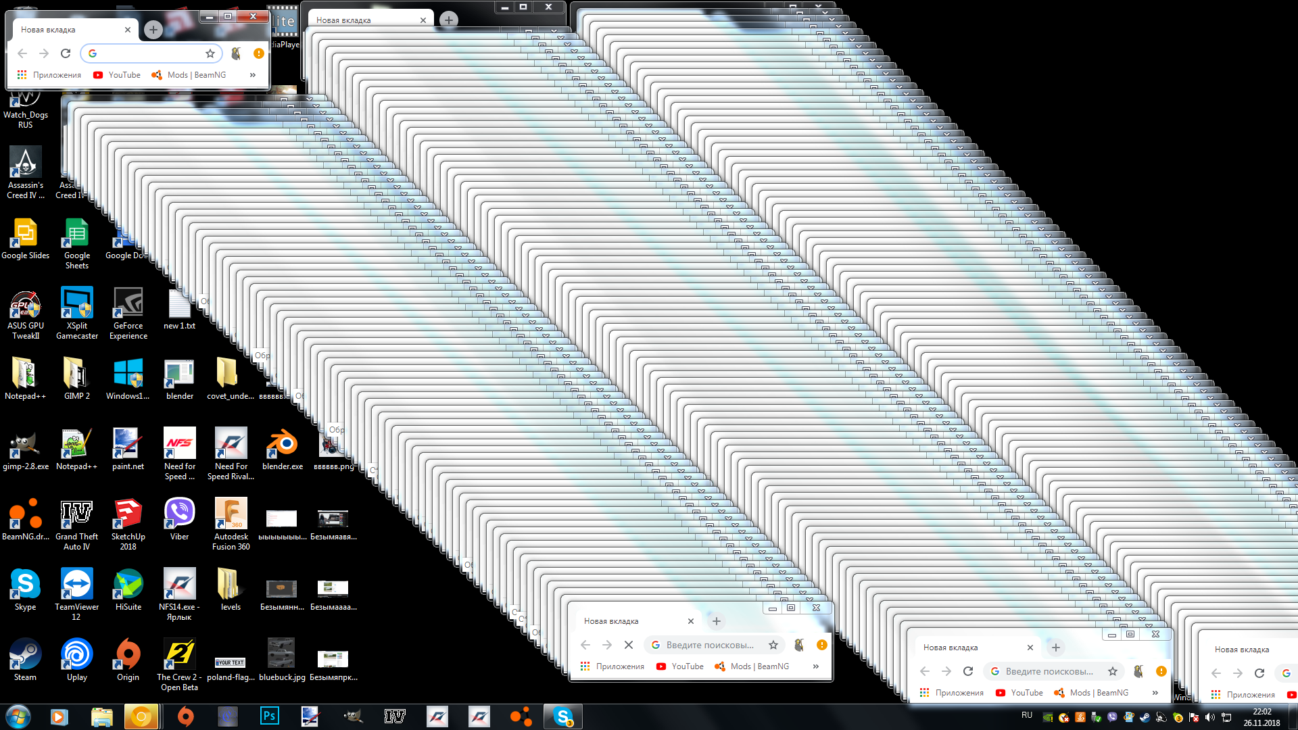
Task: Open the RU language selector in taskbar
Action: (1026, 715)
